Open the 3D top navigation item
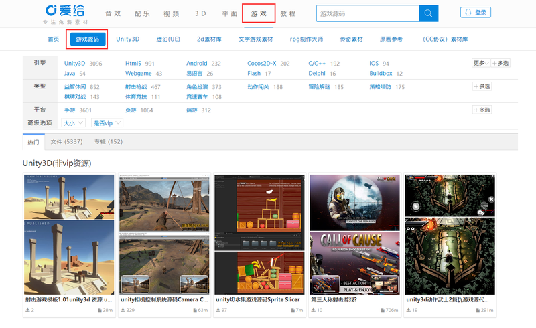536x328 pixels. [200, 13]
